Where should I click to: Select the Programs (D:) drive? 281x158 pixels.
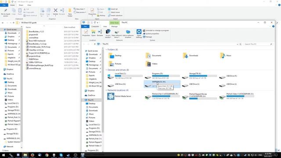(x=162, y=76)
